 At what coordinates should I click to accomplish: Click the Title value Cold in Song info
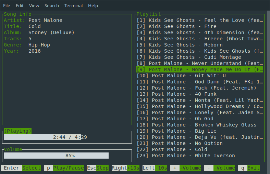[35, 26]
